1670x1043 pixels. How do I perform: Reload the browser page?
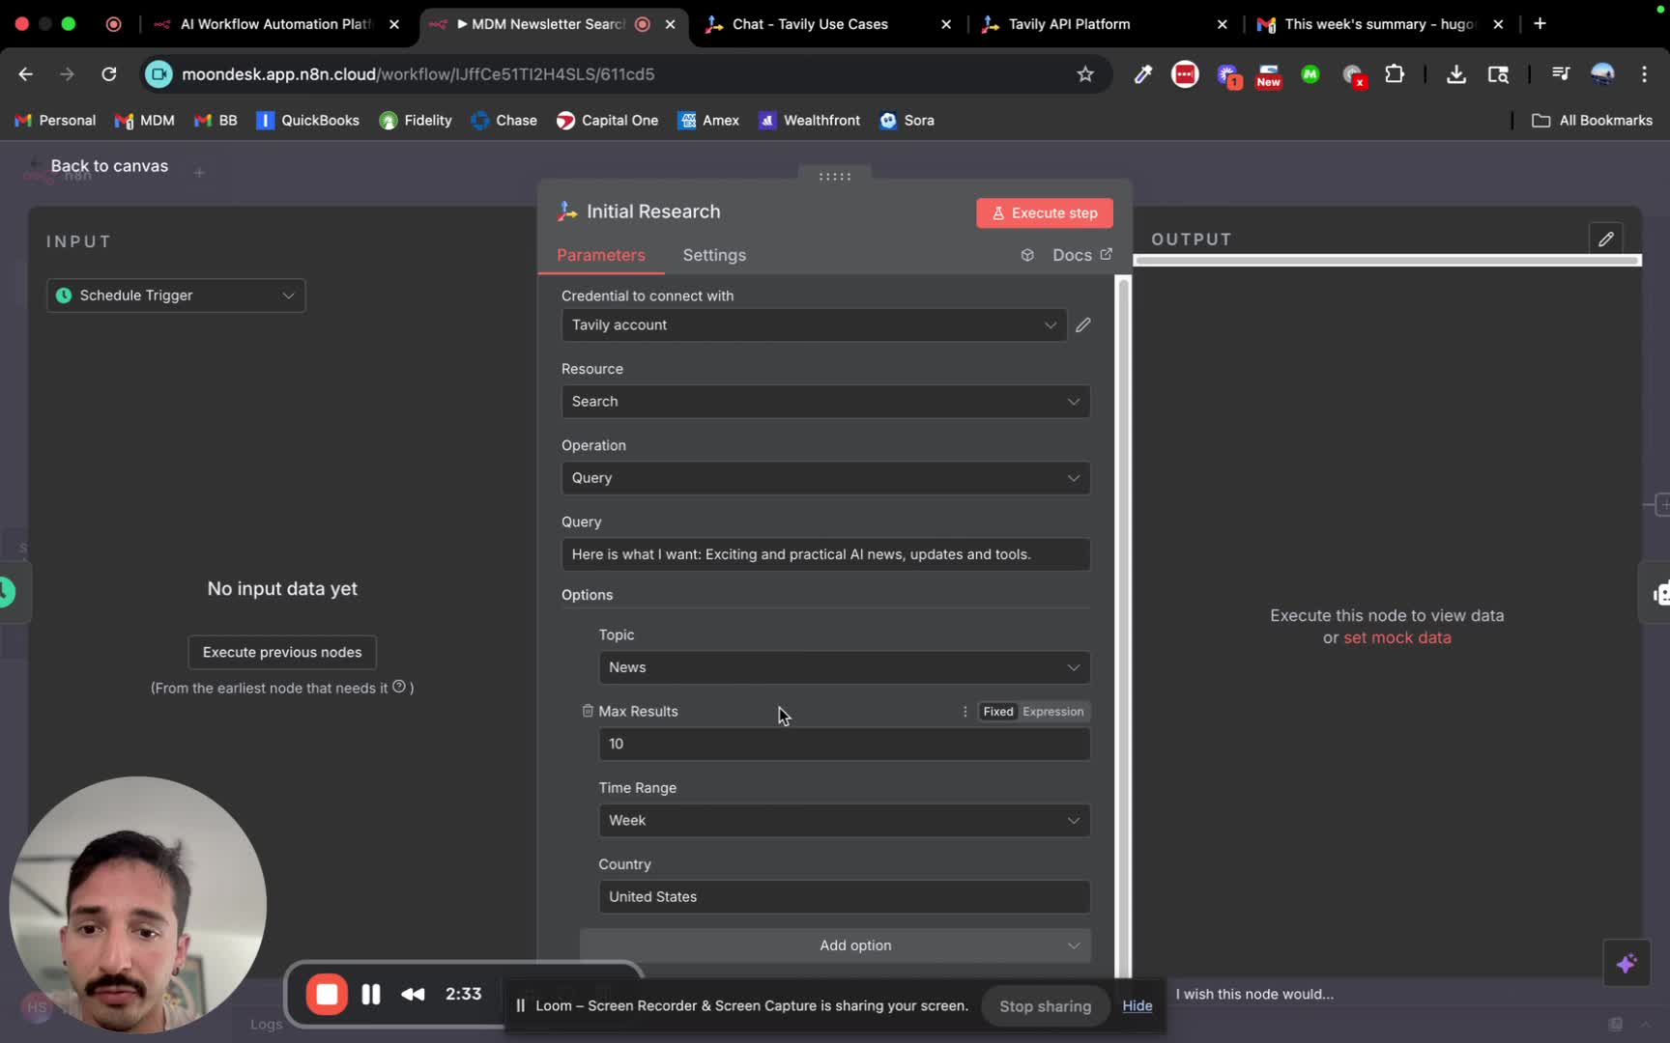tap(109, 74)
